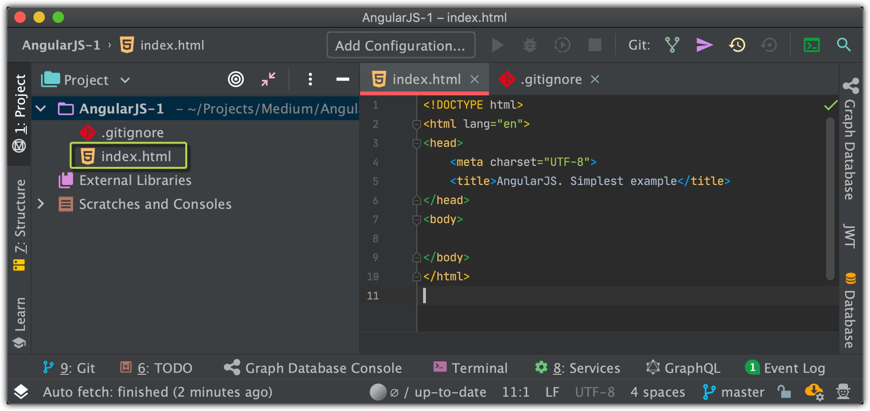
Task: Open the 8: Services tool window
Action: [578, 368]
